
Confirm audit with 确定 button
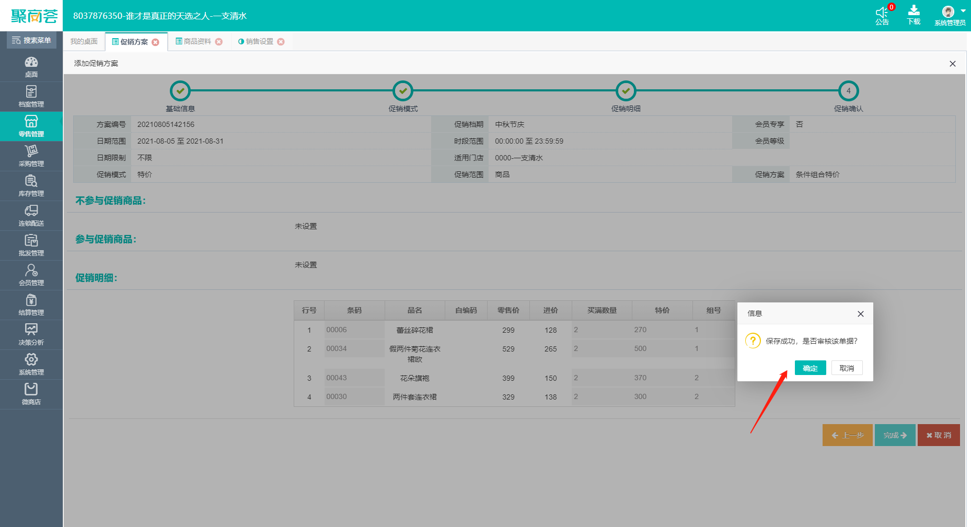tap(810, 368)
